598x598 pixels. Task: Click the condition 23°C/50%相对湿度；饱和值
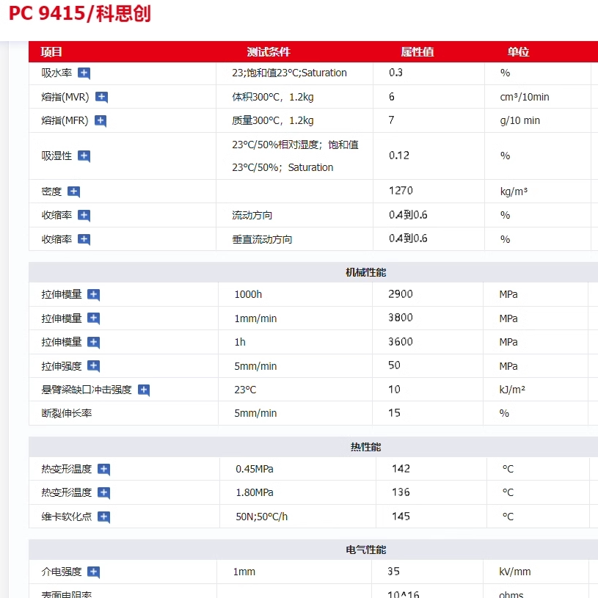pyautogui.click(x=295, y=145)
